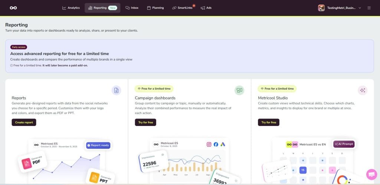Screen dimensions: 380x185
Task: Click the AI Prompt button in preview
Action: 344,144
